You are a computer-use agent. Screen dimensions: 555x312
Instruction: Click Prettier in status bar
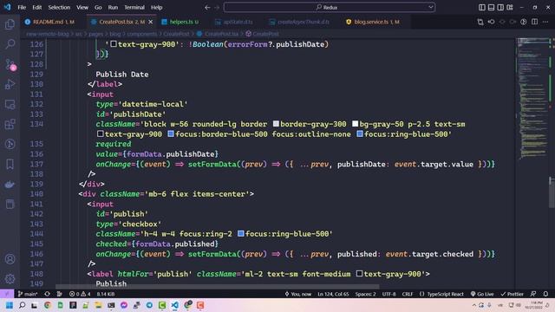512,294
